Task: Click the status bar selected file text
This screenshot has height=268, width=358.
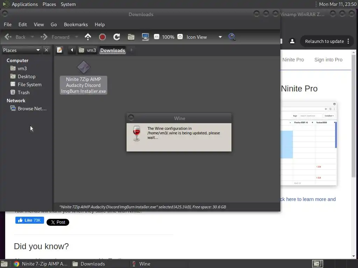Action: point(143,207)
